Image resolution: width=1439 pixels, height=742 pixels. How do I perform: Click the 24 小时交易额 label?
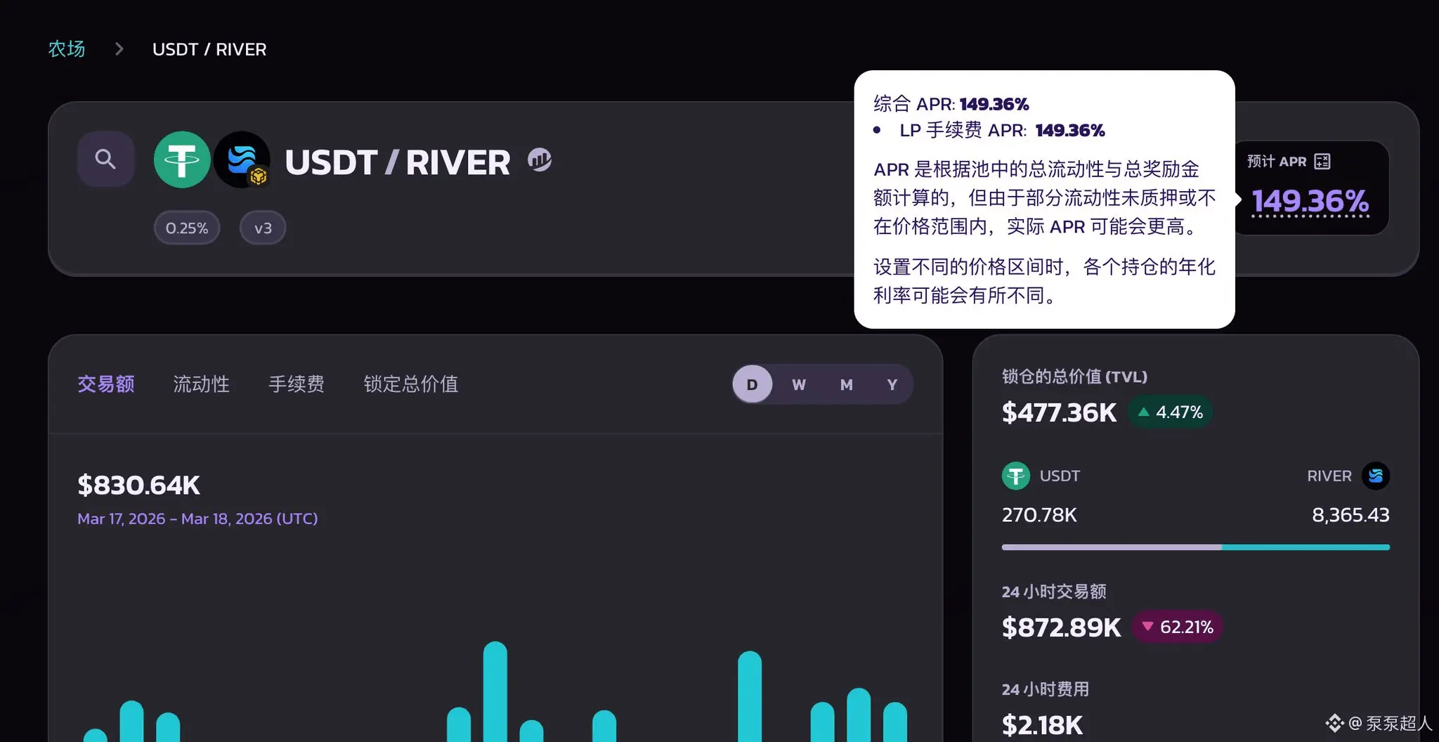tap(1054, 592)
